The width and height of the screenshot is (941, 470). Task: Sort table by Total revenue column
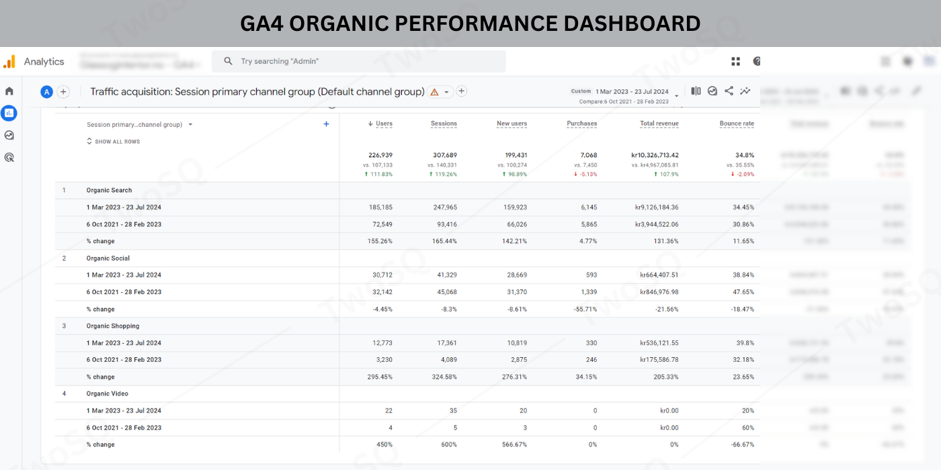pyautogui.click(x=659, y=124)
